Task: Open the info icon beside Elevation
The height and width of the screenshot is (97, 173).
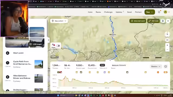Action: [166, 67]
